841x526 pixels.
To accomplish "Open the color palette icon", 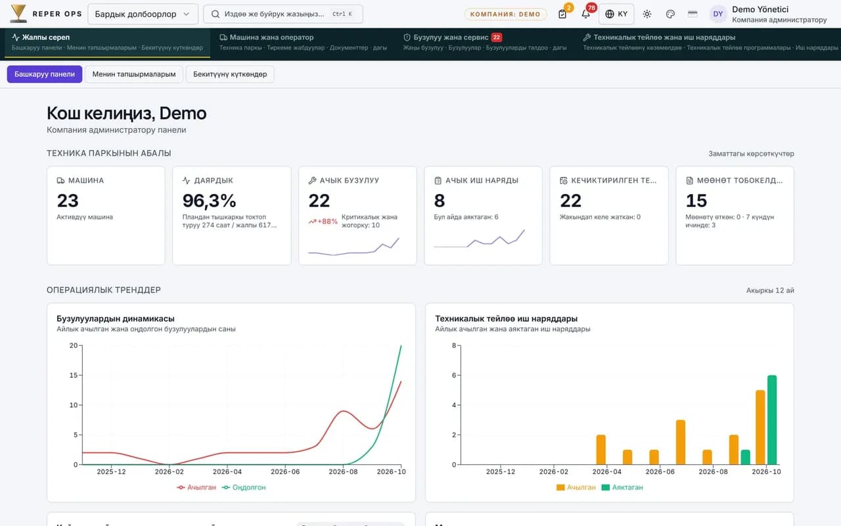I will tap(670, 14).
